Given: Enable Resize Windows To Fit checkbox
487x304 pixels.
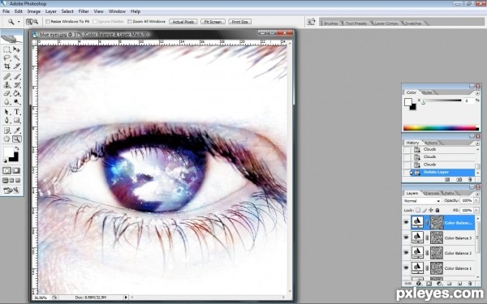Looking at the screenshot, I should point(48,22).
